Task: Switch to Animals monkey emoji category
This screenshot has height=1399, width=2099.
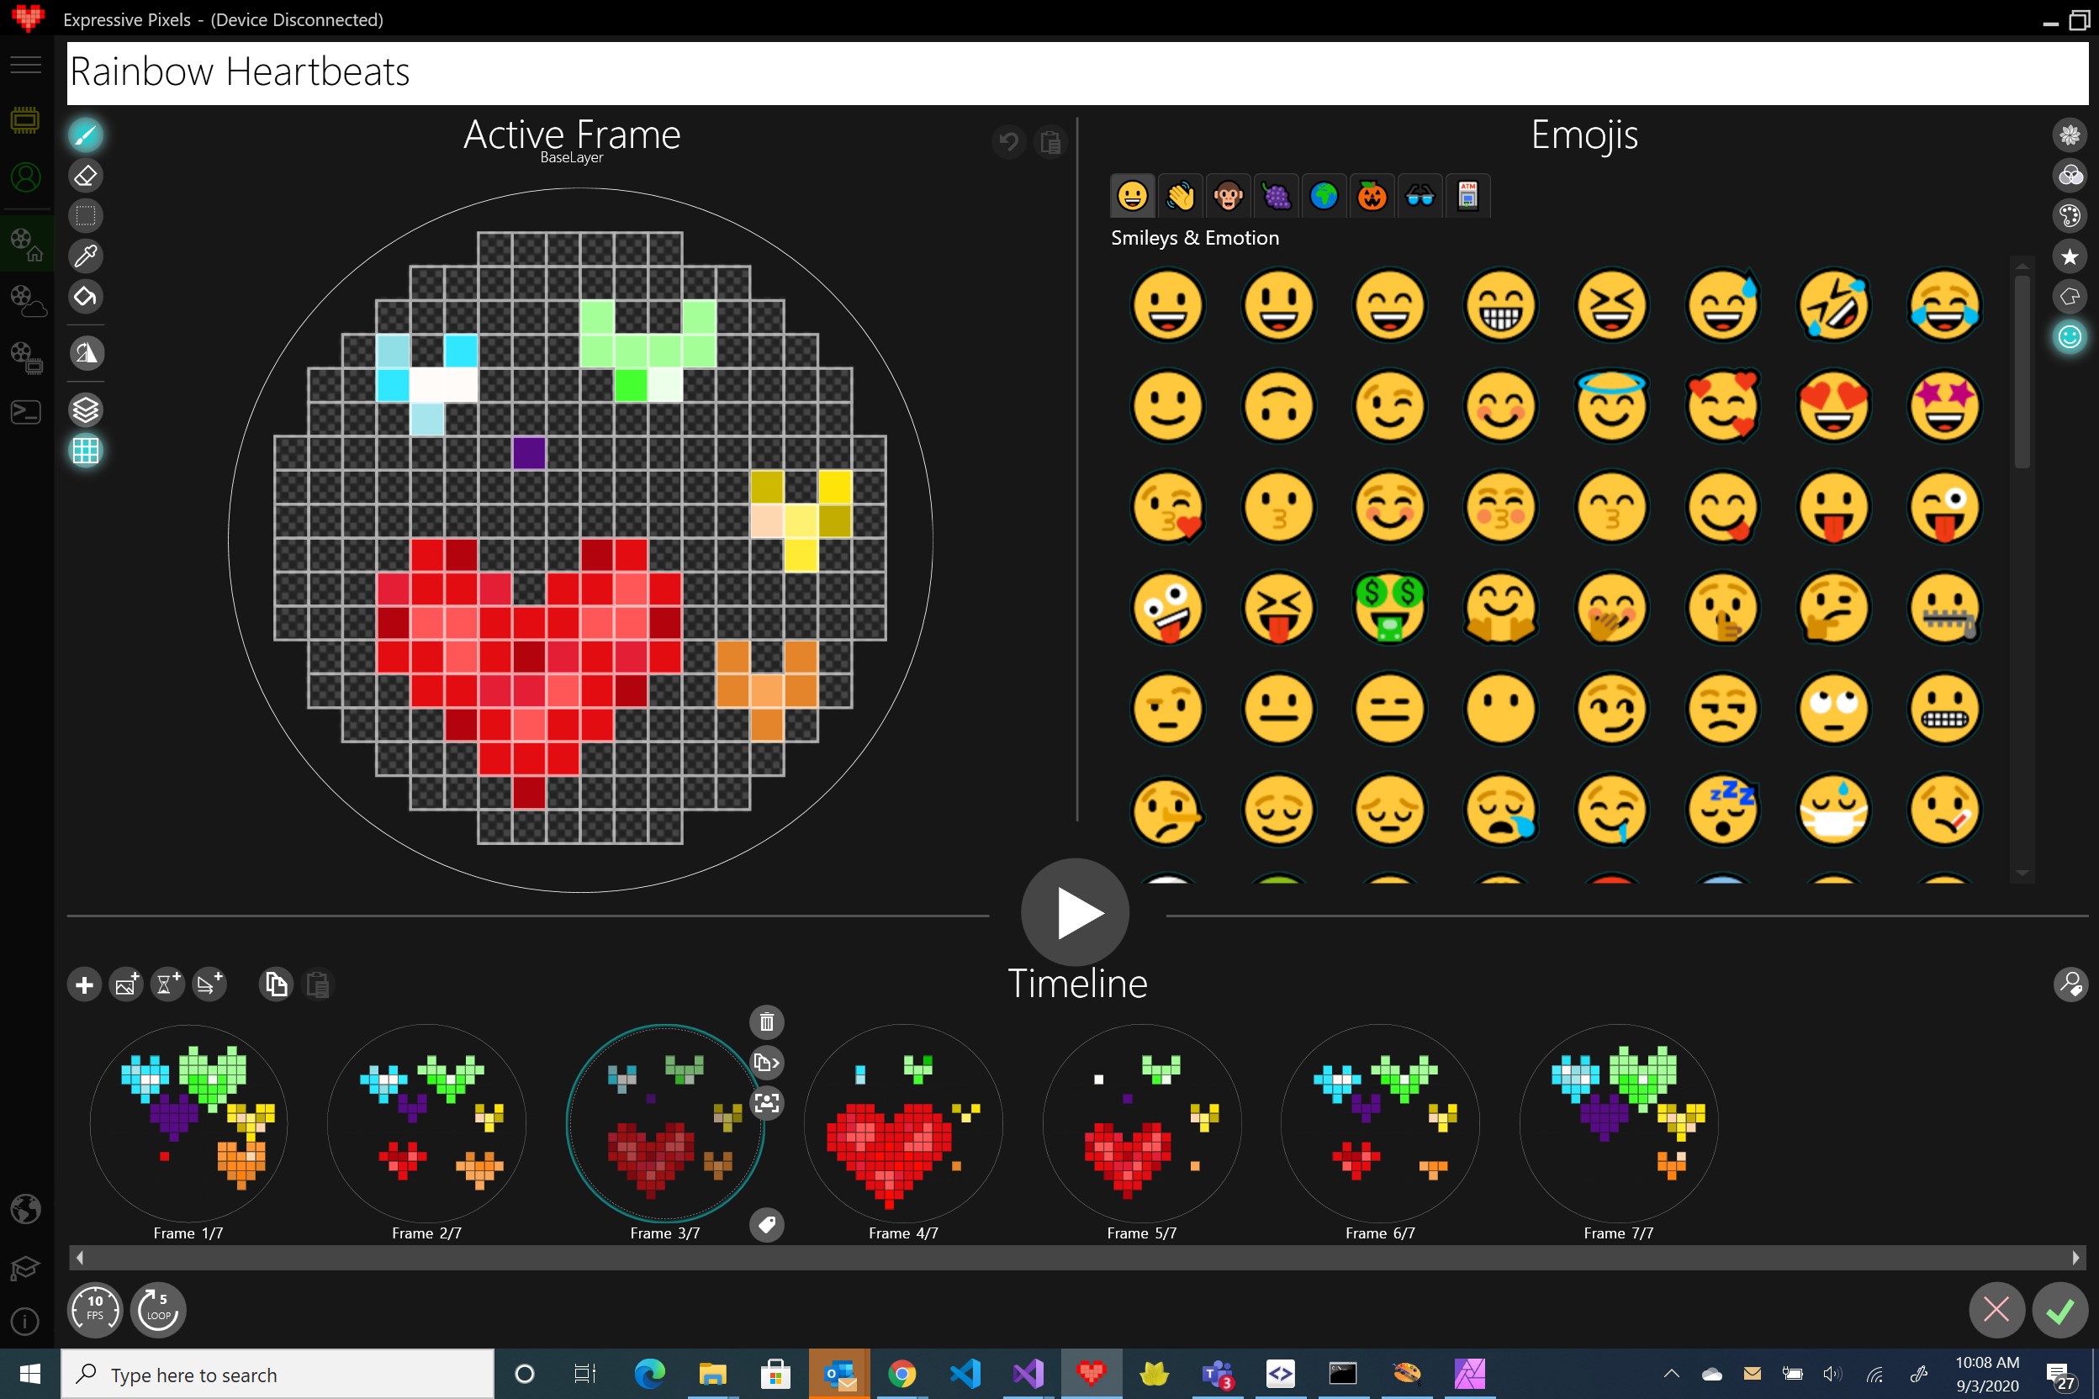Action: pos(1229,195)
